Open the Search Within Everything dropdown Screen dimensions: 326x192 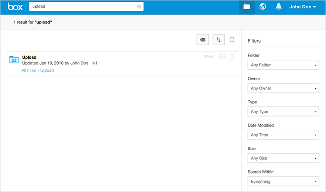pos(283,182)
